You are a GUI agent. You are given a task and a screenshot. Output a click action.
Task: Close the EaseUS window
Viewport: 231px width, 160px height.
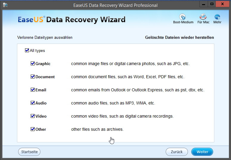pyautogui.click(x=222, y=4)
